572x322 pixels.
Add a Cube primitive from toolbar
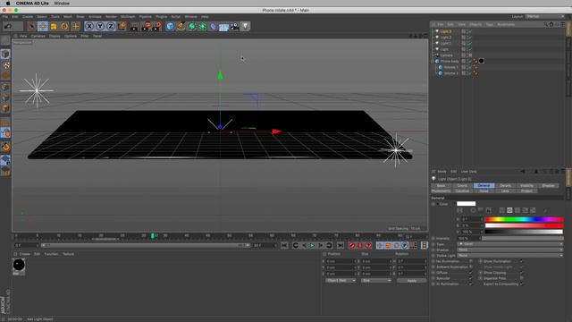170,26
